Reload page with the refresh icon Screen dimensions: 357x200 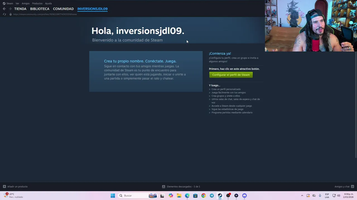4,14
